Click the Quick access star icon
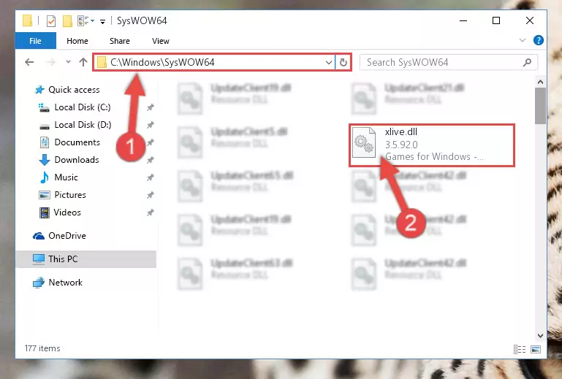Screen dimensions: 562x379 point(39,90)
